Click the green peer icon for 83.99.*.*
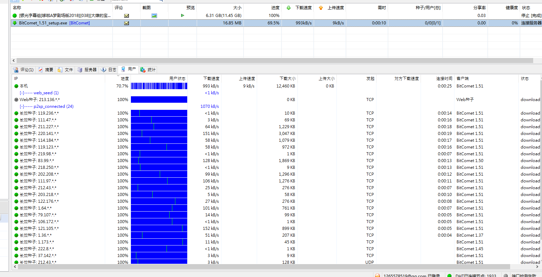Image resolution: width=542 pixels, height=277 pixels. tap(16, 161)
